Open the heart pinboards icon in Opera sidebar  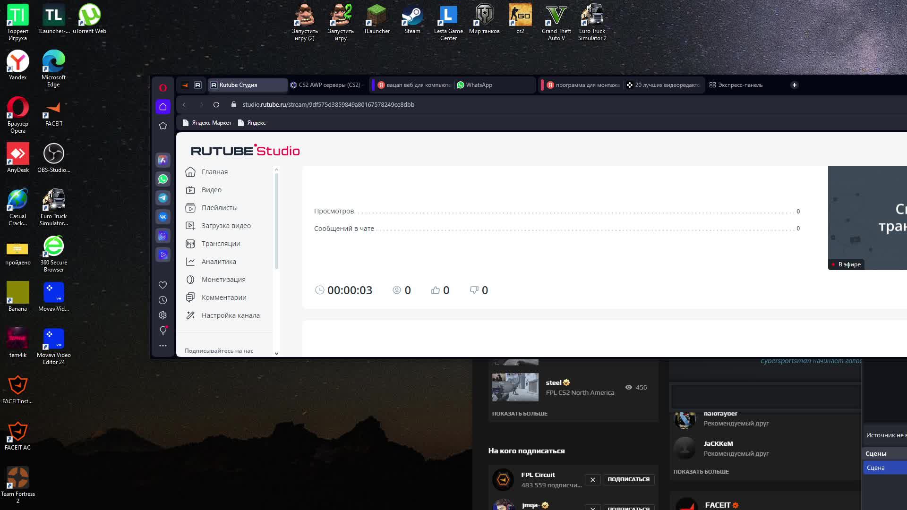(x=163, y=285)
